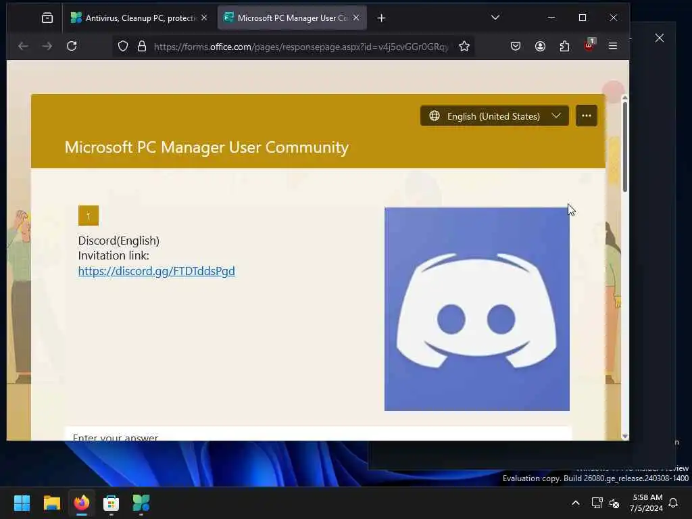This screenshot has width=692, height=519.
Task: Click scrollbar down arrow on form page
Action: [x=624, y=436]
